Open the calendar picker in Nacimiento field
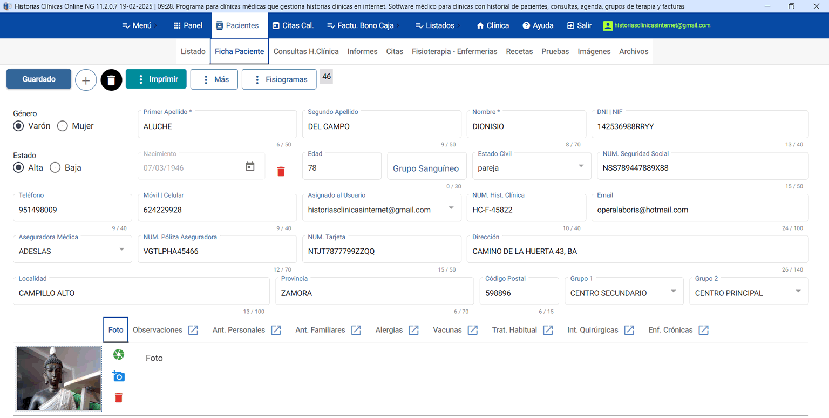This screenshot has height=418, width=829. [250, 167]
